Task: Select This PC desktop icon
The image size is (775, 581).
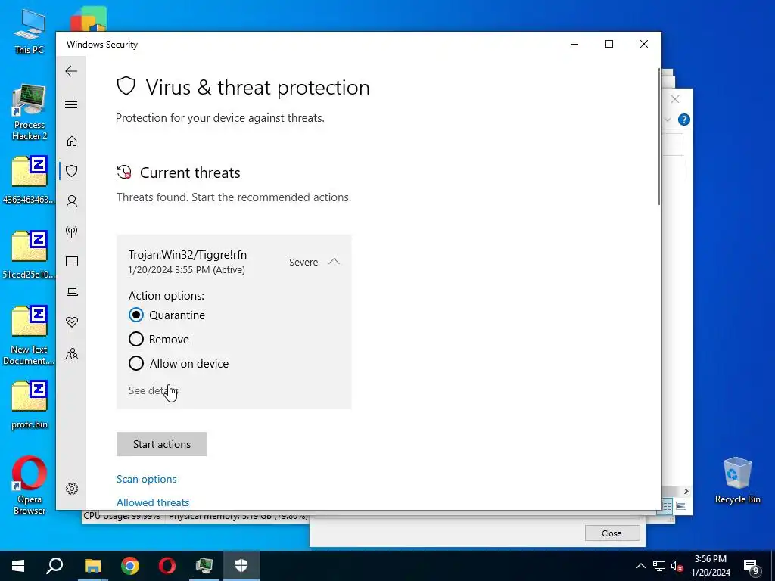Action: click(x=30, y=32)
